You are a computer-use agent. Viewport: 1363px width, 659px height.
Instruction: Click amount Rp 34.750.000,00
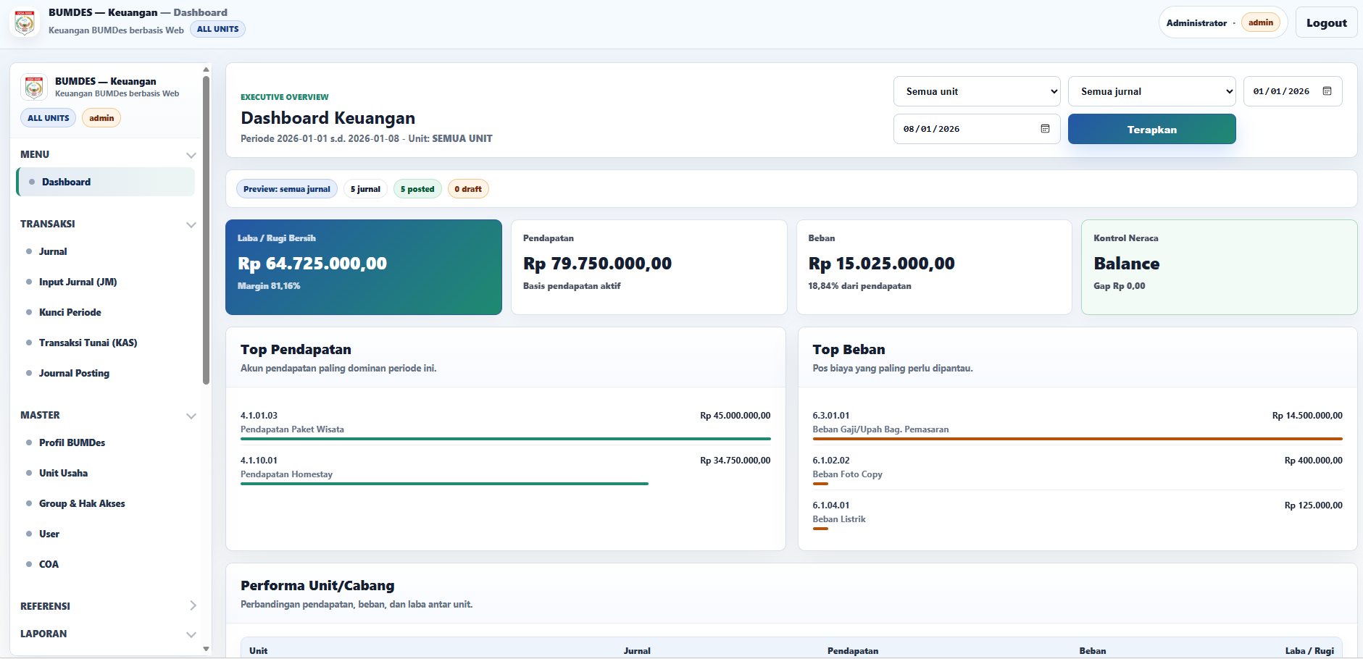(x=735, y=461)
